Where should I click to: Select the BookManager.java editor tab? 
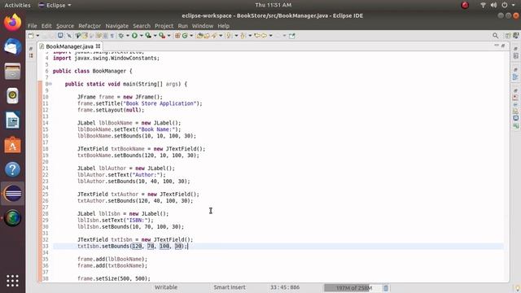pos(70,46)
